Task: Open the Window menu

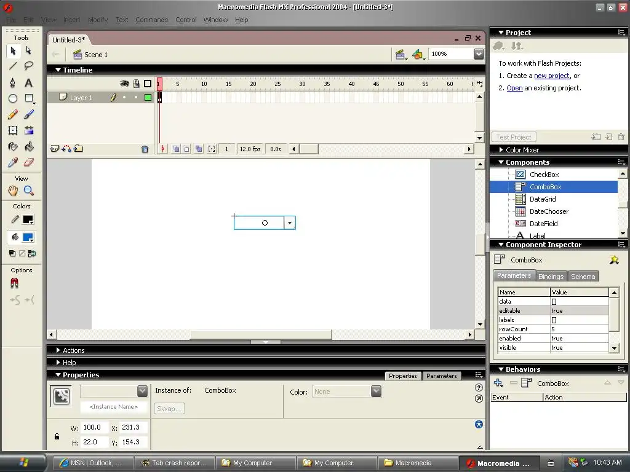Action: pyautogui.click(x=216, y=20)
